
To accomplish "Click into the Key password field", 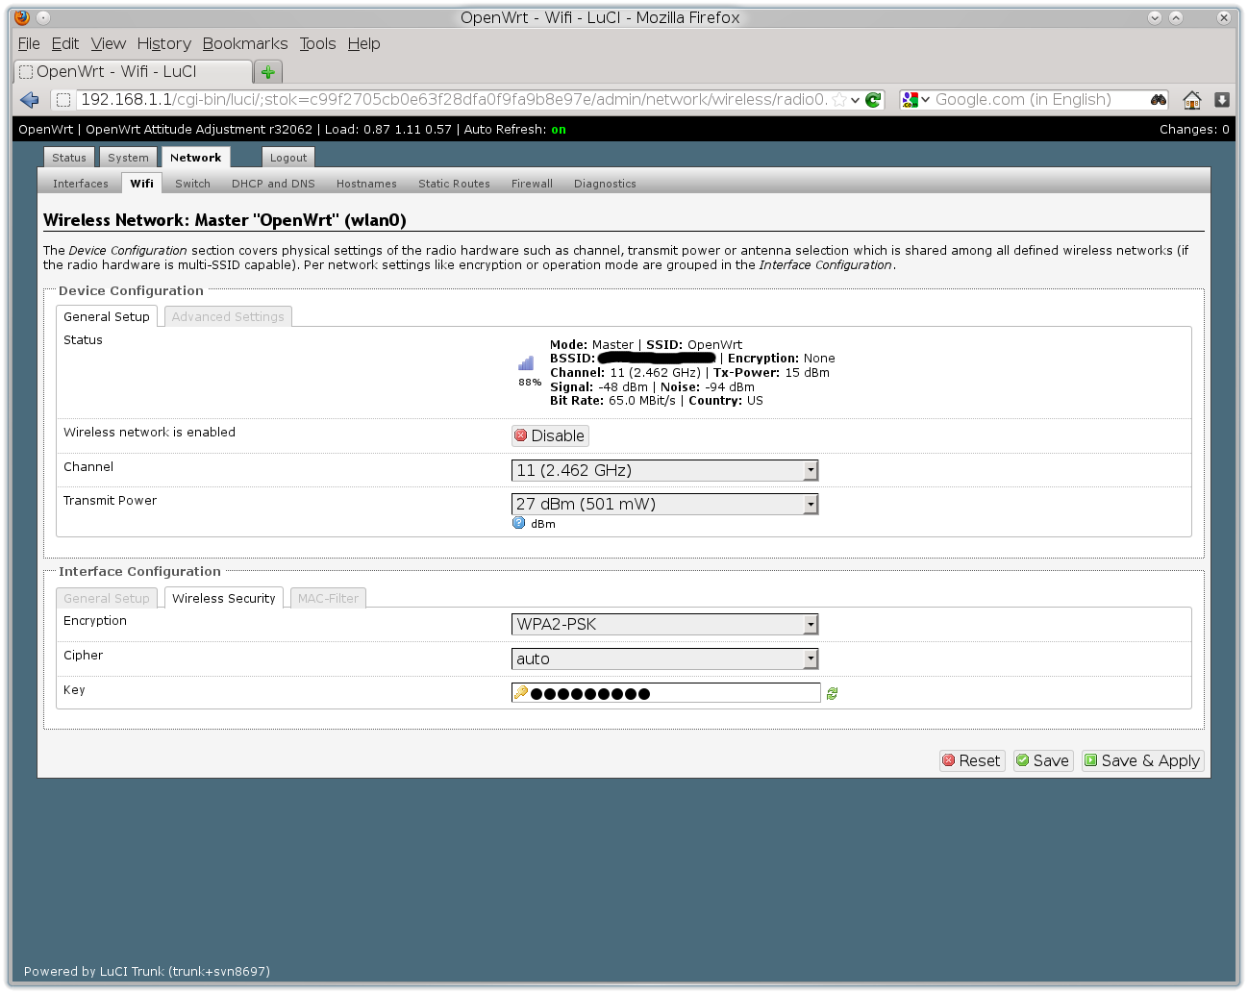I will tap(665, 693).
